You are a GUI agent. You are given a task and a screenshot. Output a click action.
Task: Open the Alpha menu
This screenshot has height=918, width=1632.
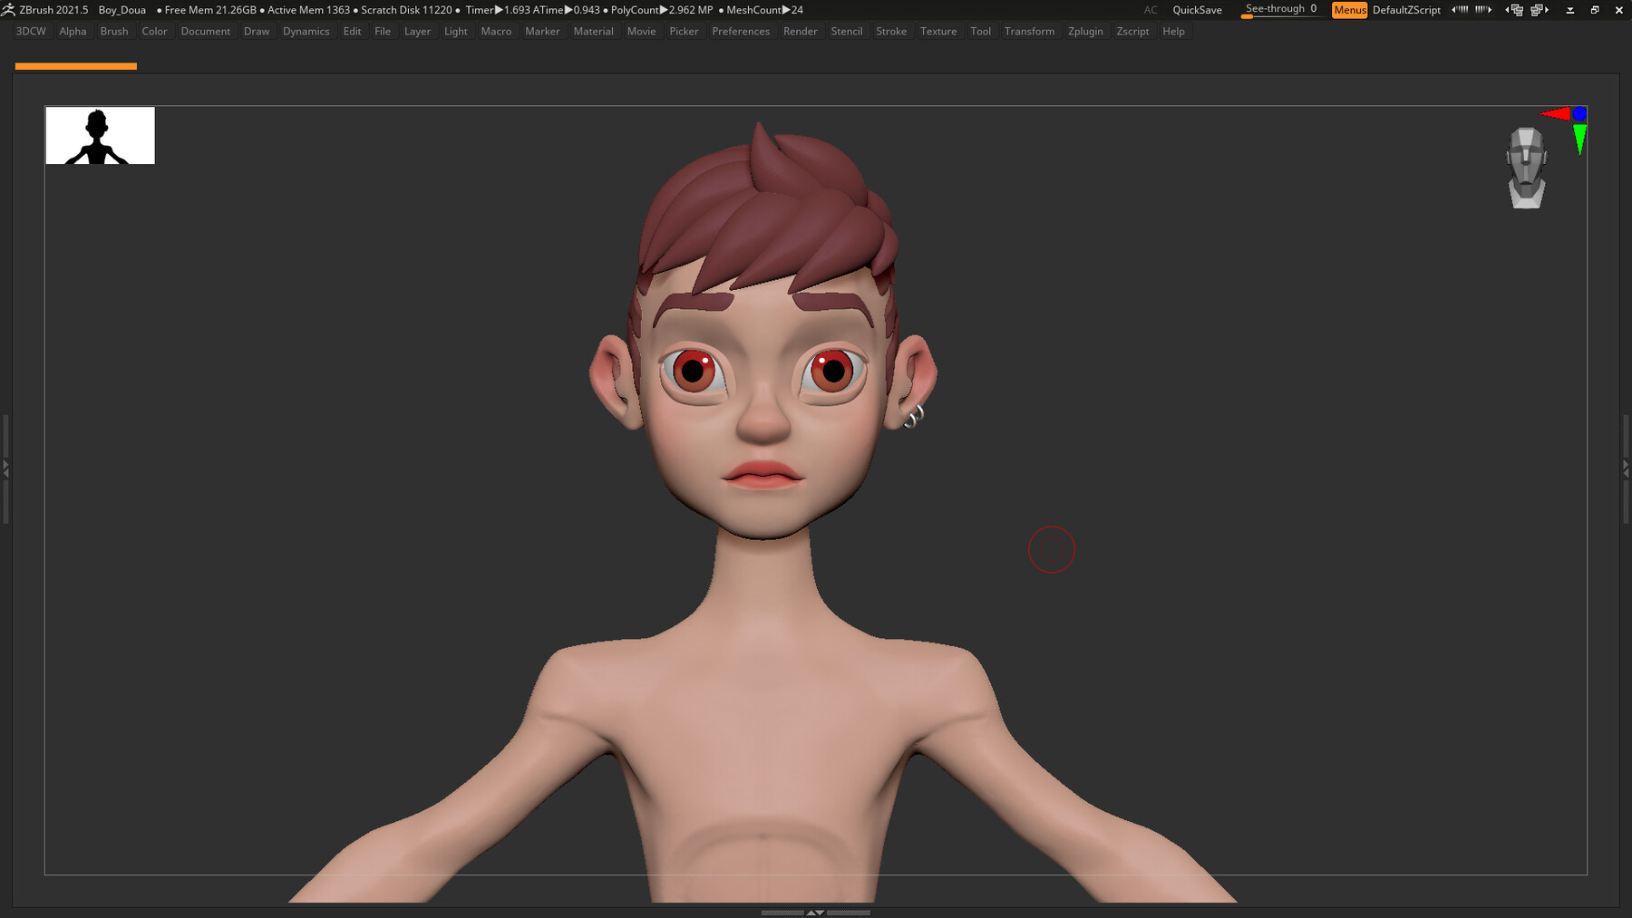[73, 32]
